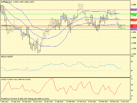Click the 1.2605 price axis value
This screenshot has height=103, width=137.
(x=134, y=54)
